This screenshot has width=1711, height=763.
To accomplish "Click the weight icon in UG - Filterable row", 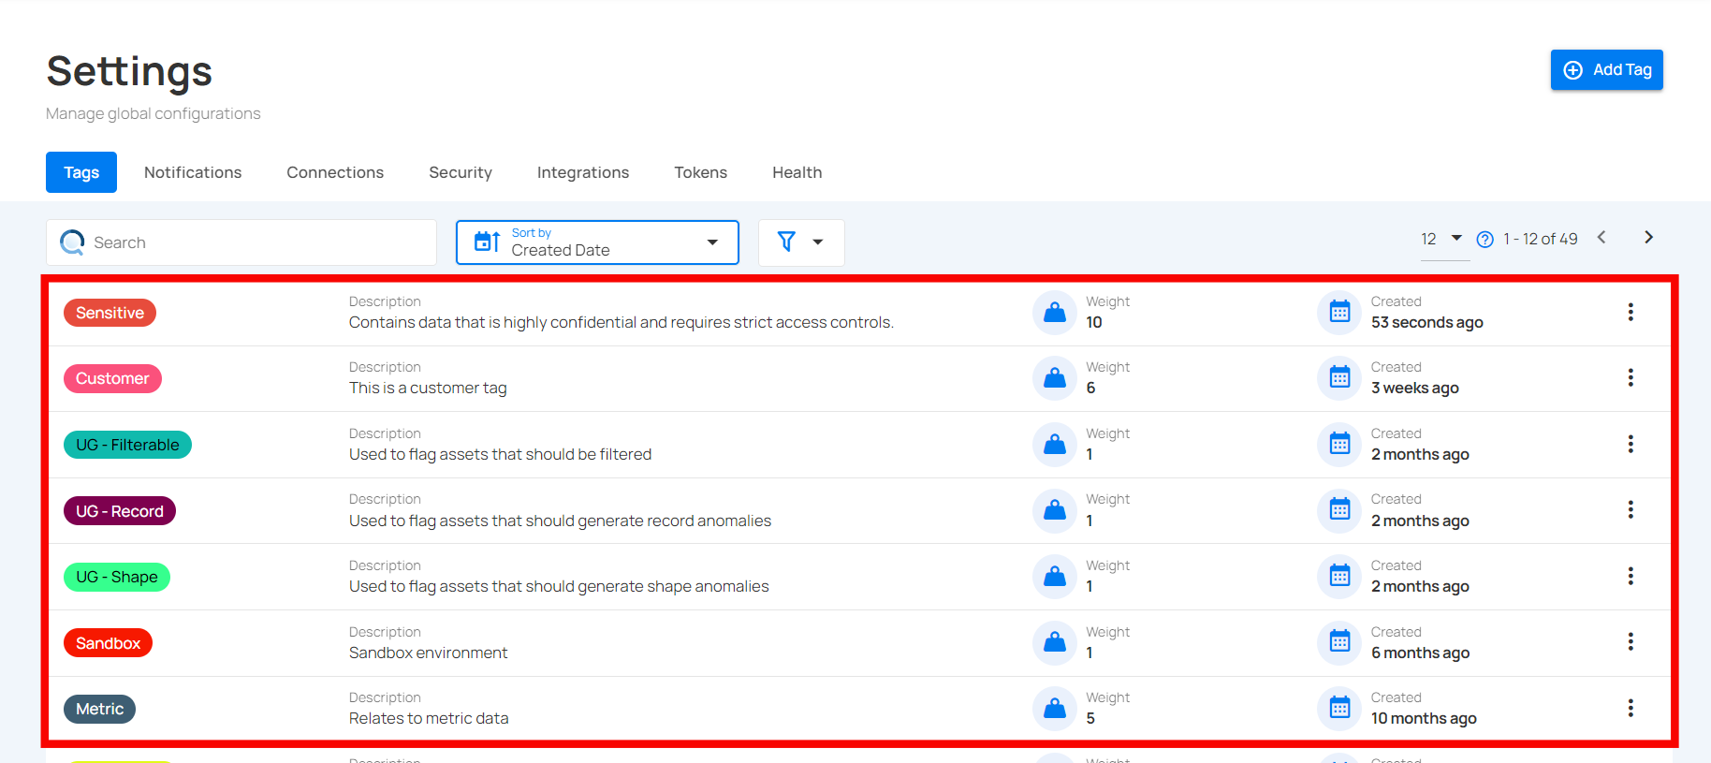I will click(1055, 444).
